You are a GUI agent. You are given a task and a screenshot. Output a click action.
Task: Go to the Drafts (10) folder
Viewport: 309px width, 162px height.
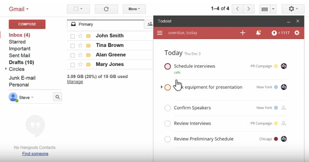pos(21,62)
